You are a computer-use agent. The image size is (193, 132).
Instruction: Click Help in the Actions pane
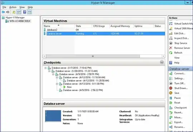pos(174,63)
